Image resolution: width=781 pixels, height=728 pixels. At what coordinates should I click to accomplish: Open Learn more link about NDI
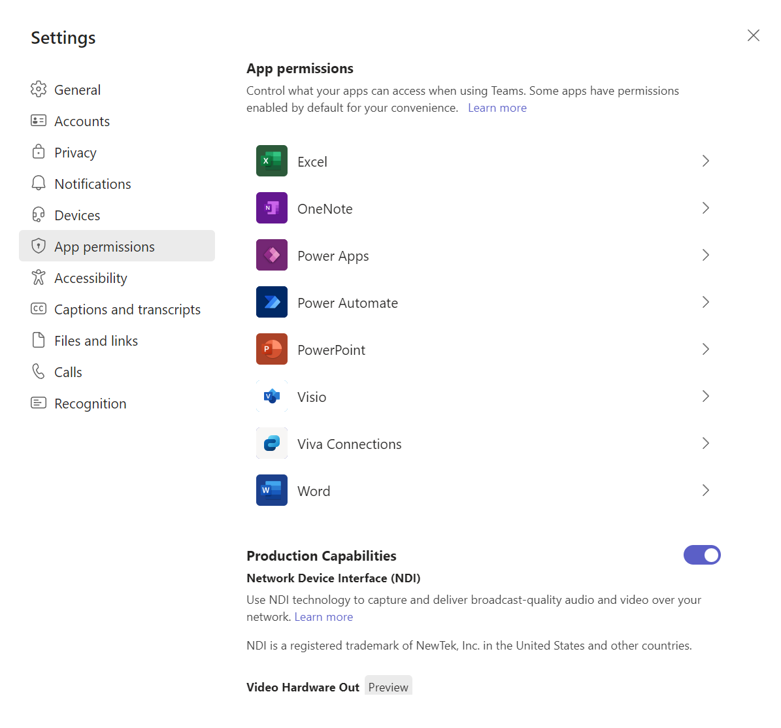[324, 616]
